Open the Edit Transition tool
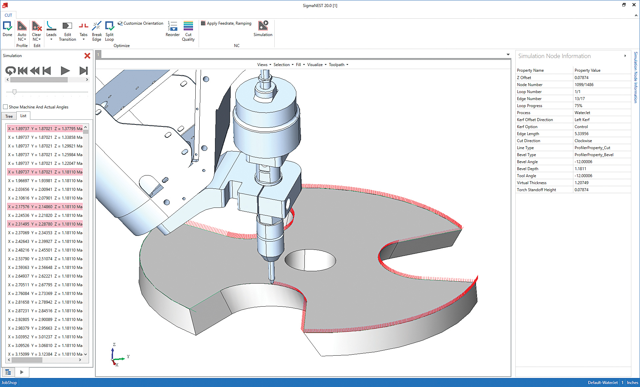 (x=67, y=26)
